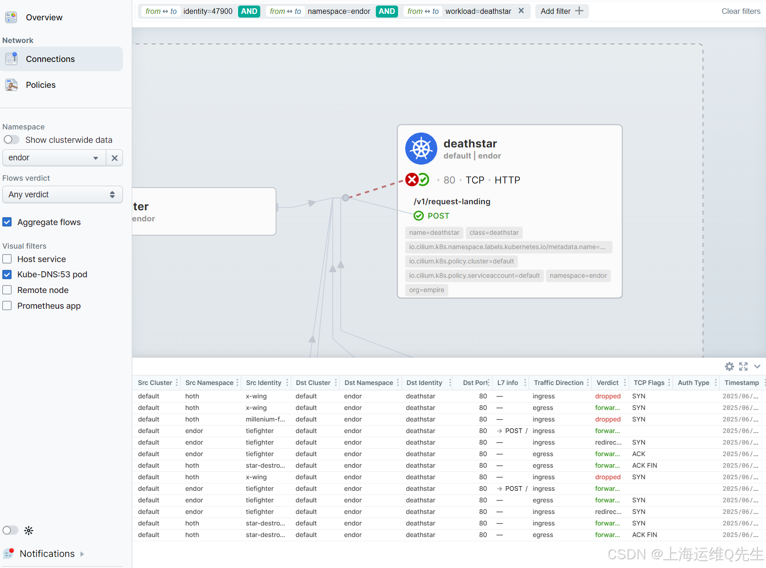The height and width of the screenshot is (568, 766).
Task: Open Dst Cluster column menu
Action: click(336, 383)
